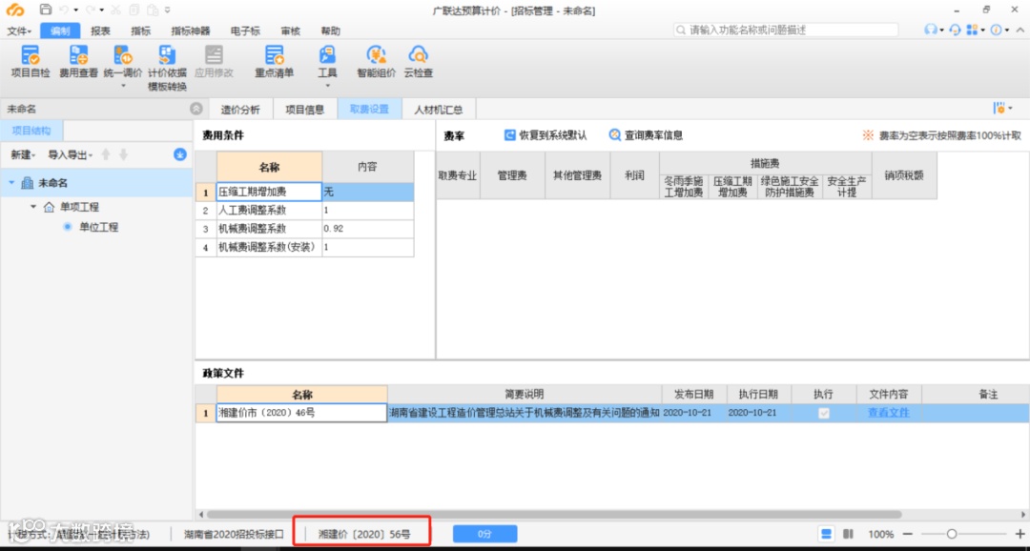Click the four-square apps grid icon
Image resolution: width=1030 pixels, height=551 pixels.
[x=972, y=31]
